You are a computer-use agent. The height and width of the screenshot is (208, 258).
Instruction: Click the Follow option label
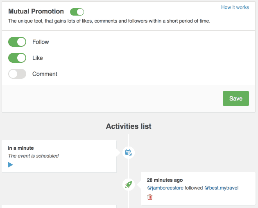[41, 42]
